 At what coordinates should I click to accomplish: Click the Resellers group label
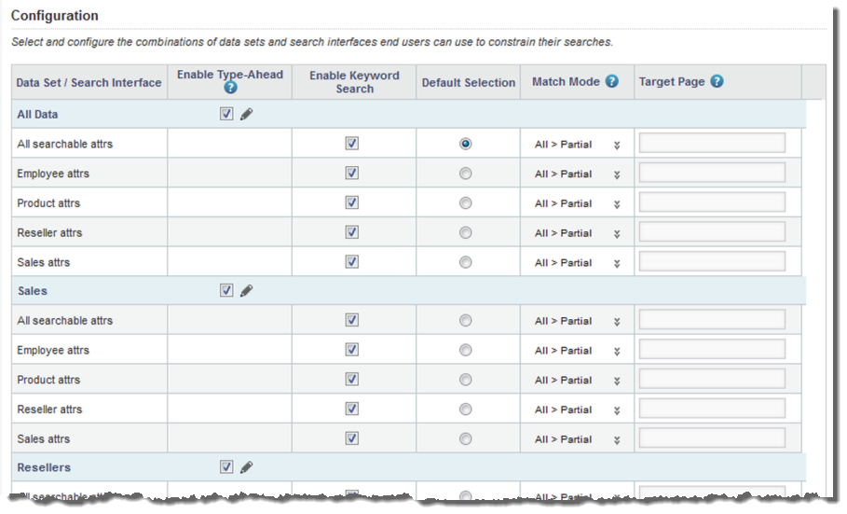[x=44, y=467]
